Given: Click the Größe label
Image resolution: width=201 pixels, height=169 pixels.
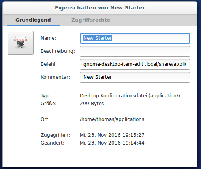Looking at the screenshot, I should 49,104.
